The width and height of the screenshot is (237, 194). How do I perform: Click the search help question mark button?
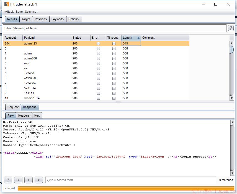(x=8, y=180)
